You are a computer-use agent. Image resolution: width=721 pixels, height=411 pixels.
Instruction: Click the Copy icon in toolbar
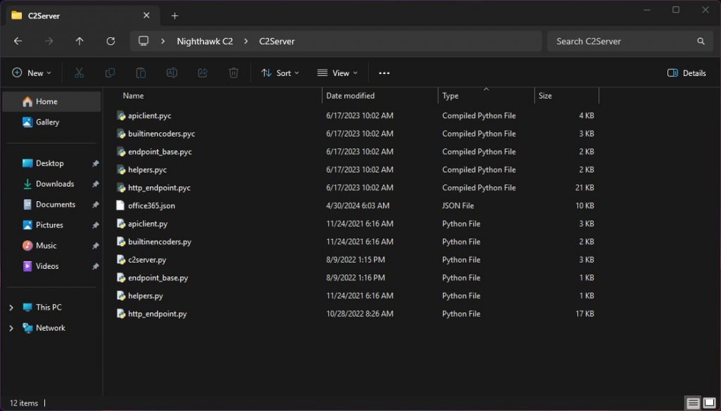click(110, 72)
